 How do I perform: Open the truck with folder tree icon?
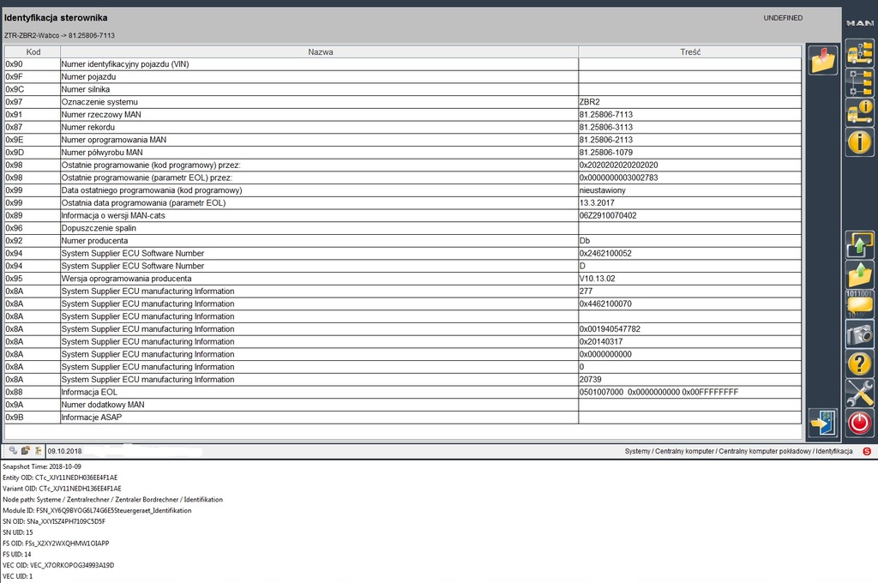coord(859,52)
